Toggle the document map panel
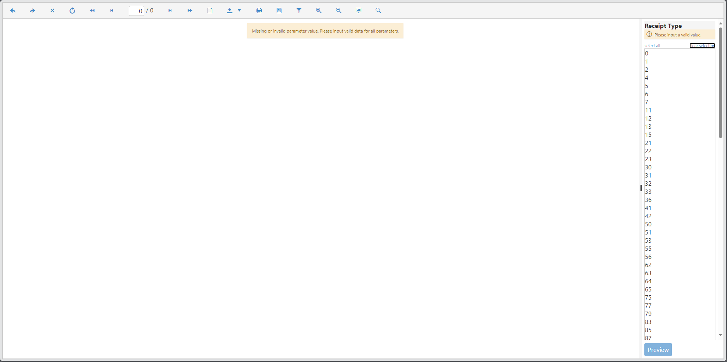This screenshot has height=362, width=727. [279, 11]
